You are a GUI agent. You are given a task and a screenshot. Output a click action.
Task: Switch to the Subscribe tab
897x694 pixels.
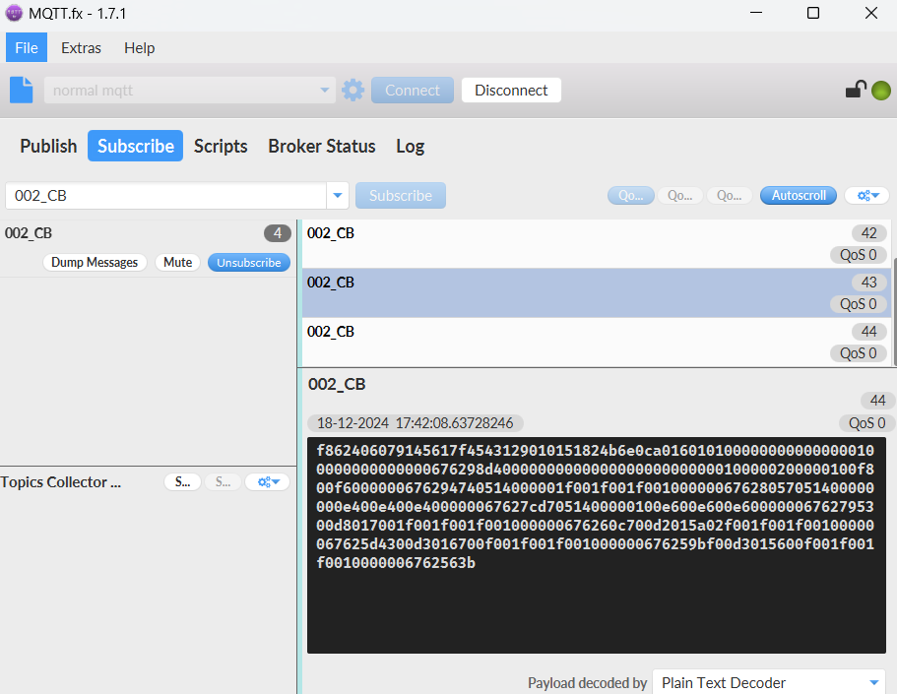tap(136, 146)
